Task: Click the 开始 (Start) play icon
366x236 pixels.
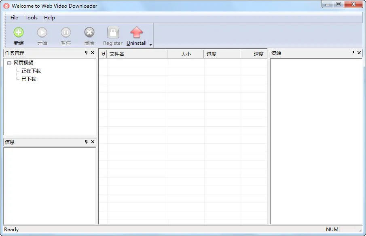Action: 42,32
